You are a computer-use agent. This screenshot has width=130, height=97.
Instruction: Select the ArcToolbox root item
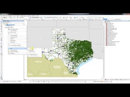(x=108, y=22)
